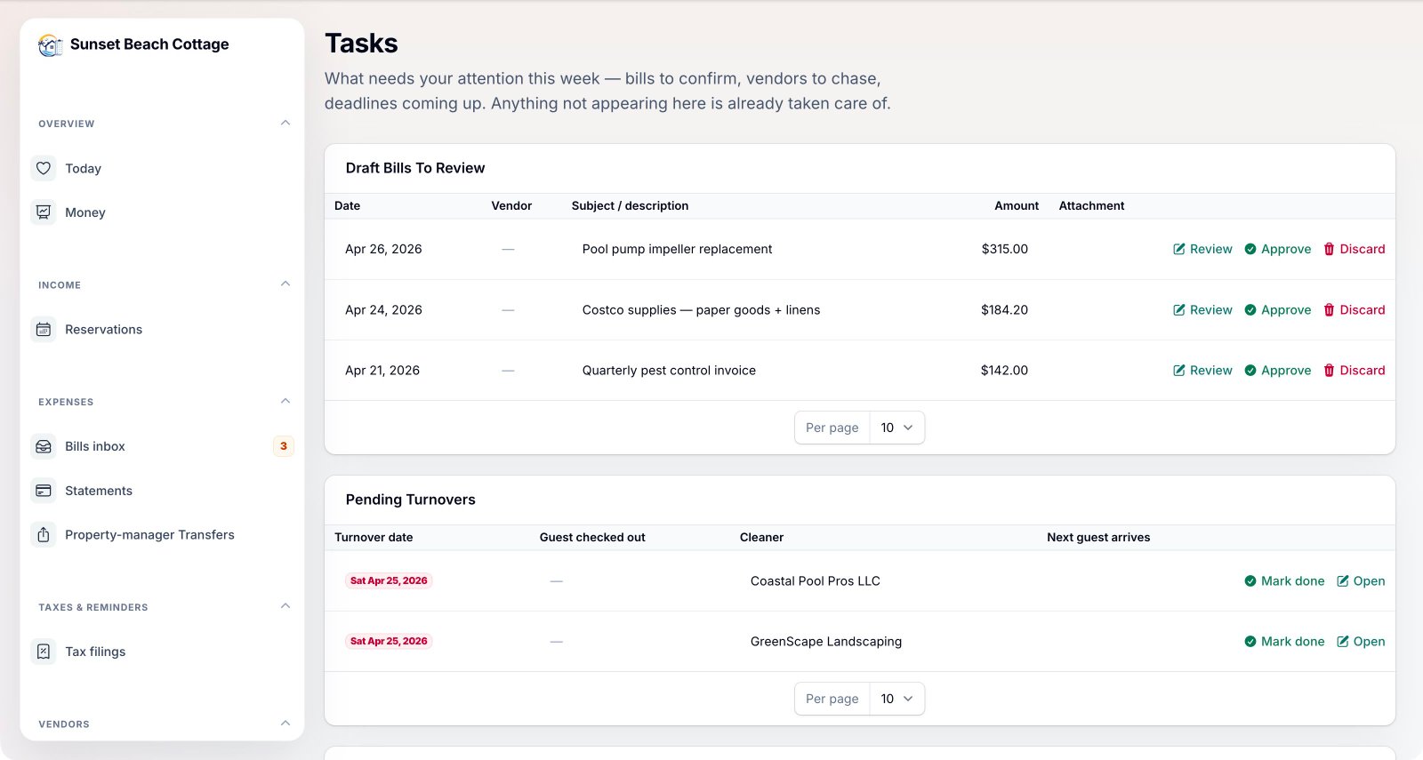Click the Sunset Beach Cottage logo
1423x760 pixels.
tap(51, 44)
